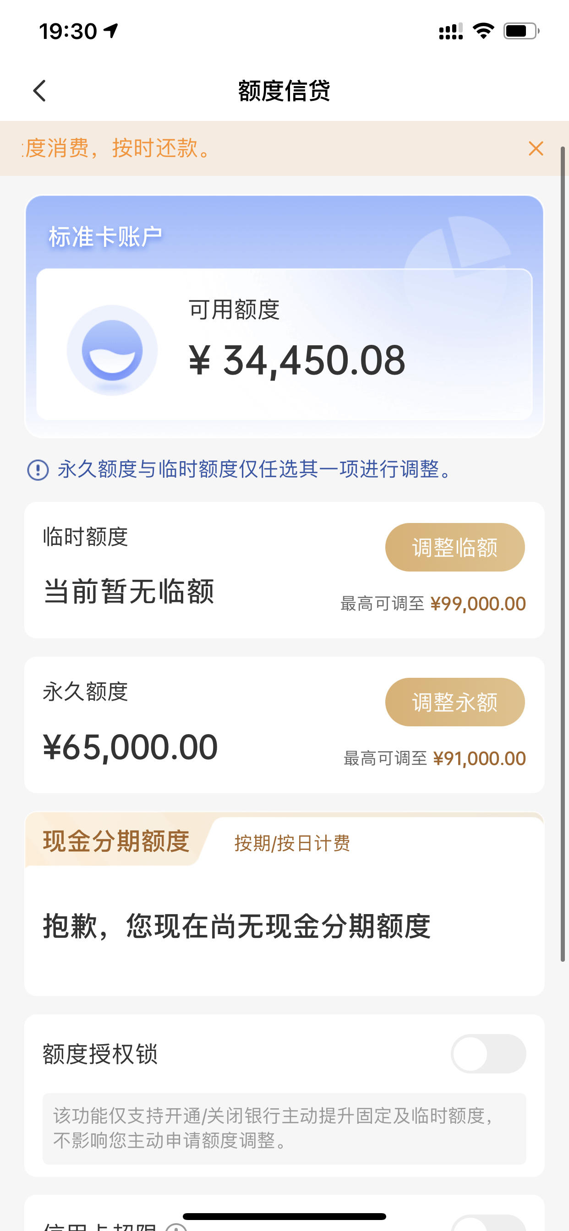Toggle the 额度授权锁 switch
Screen dimensions: 569x1231
coord(488,1053)
